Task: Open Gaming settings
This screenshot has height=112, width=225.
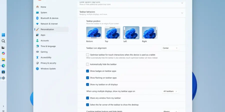Action: click(51, 52)
